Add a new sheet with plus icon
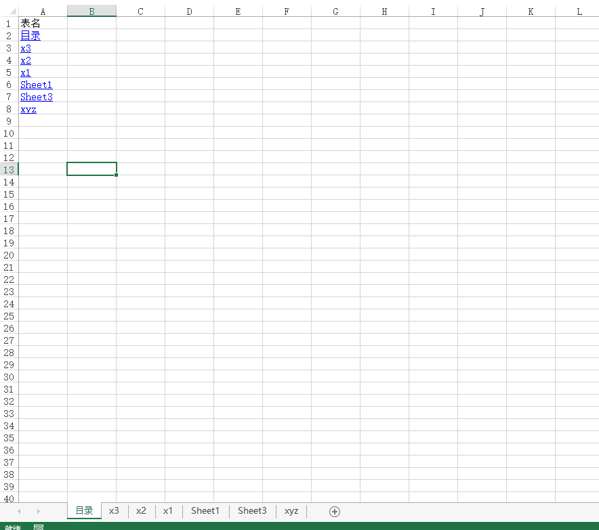599x530 pixels. (x=334, y=511)
